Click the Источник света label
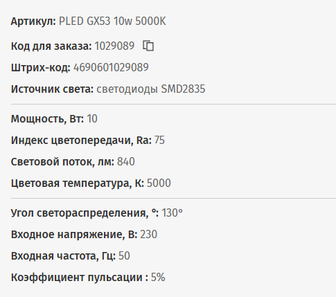 52,89
